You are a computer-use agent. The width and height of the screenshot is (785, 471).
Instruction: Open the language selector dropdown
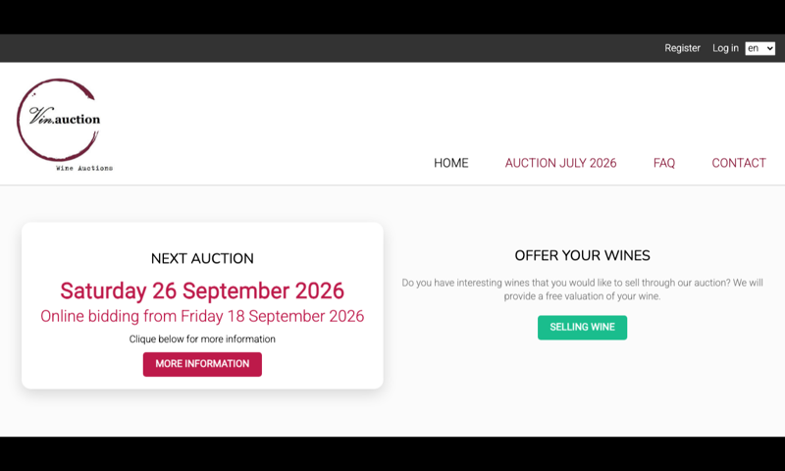[759, 48]
